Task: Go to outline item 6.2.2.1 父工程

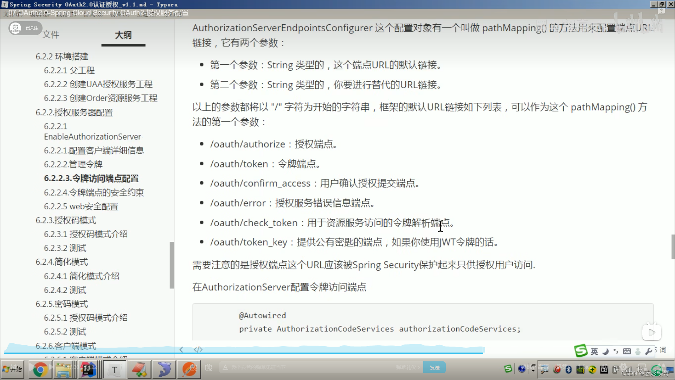Action: 69,70
